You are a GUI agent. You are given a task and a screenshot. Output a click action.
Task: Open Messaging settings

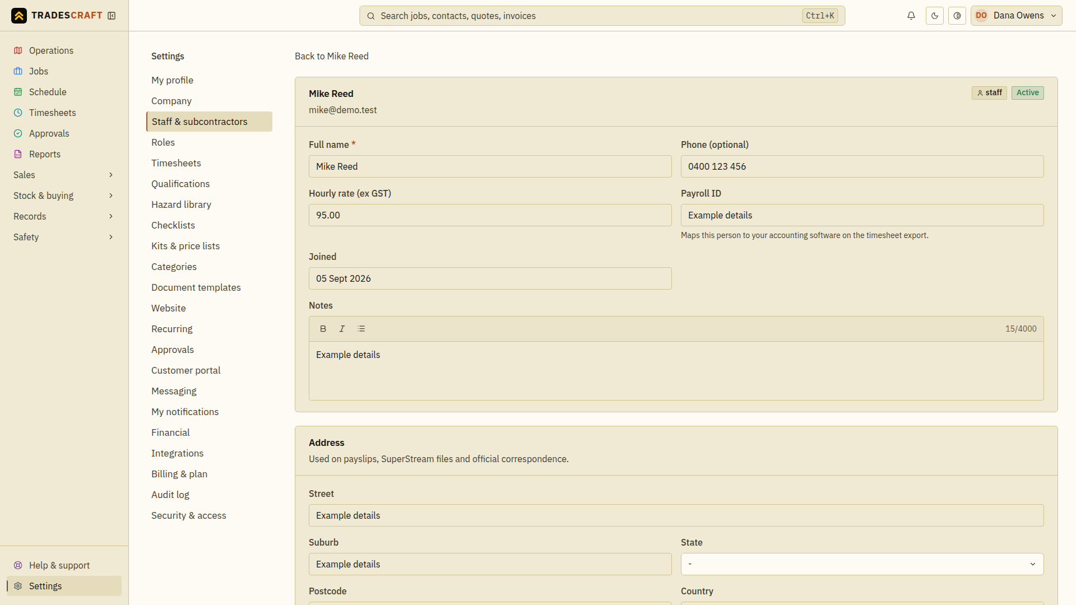click(209, 391)
